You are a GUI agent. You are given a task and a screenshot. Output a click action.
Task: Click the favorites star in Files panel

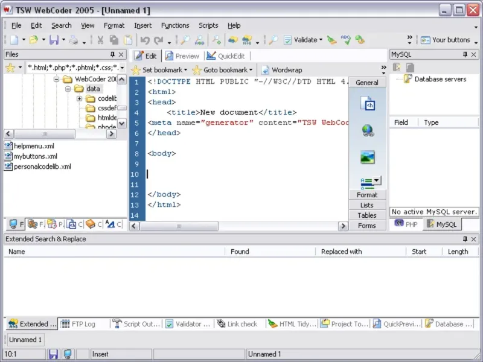[x=10, y=68]
